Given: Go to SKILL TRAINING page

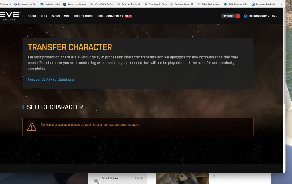Looking at the screenshot, I should click(x=83, y=16).
